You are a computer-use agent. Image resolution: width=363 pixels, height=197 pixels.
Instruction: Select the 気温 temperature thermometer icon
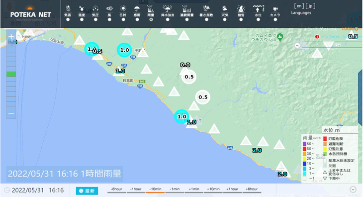point(68,9)
